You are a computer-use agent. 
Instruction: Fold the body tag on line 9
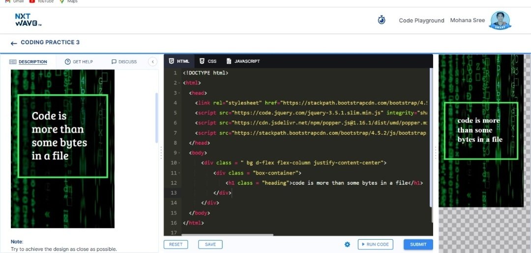click(180, 153)
